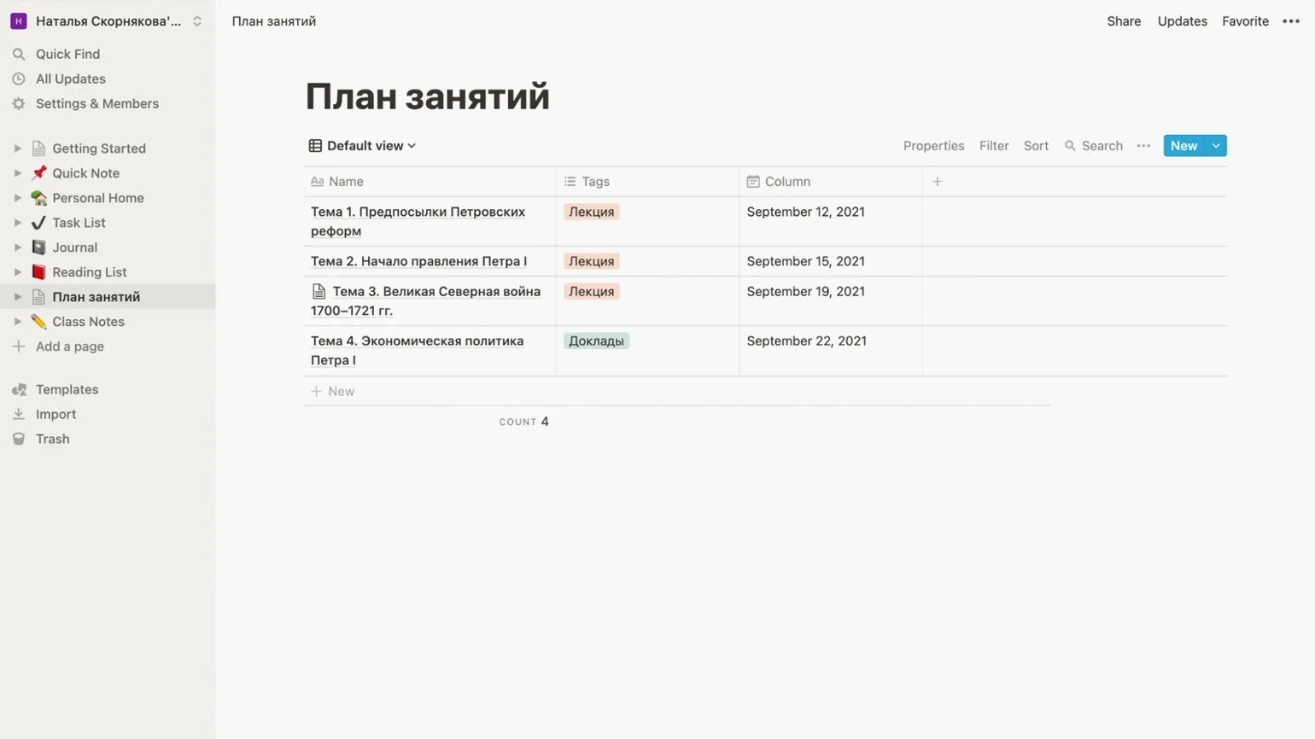Click the Share button at top
The width and height of the screenshot is (1315, 739).
tap(1124, 21)
